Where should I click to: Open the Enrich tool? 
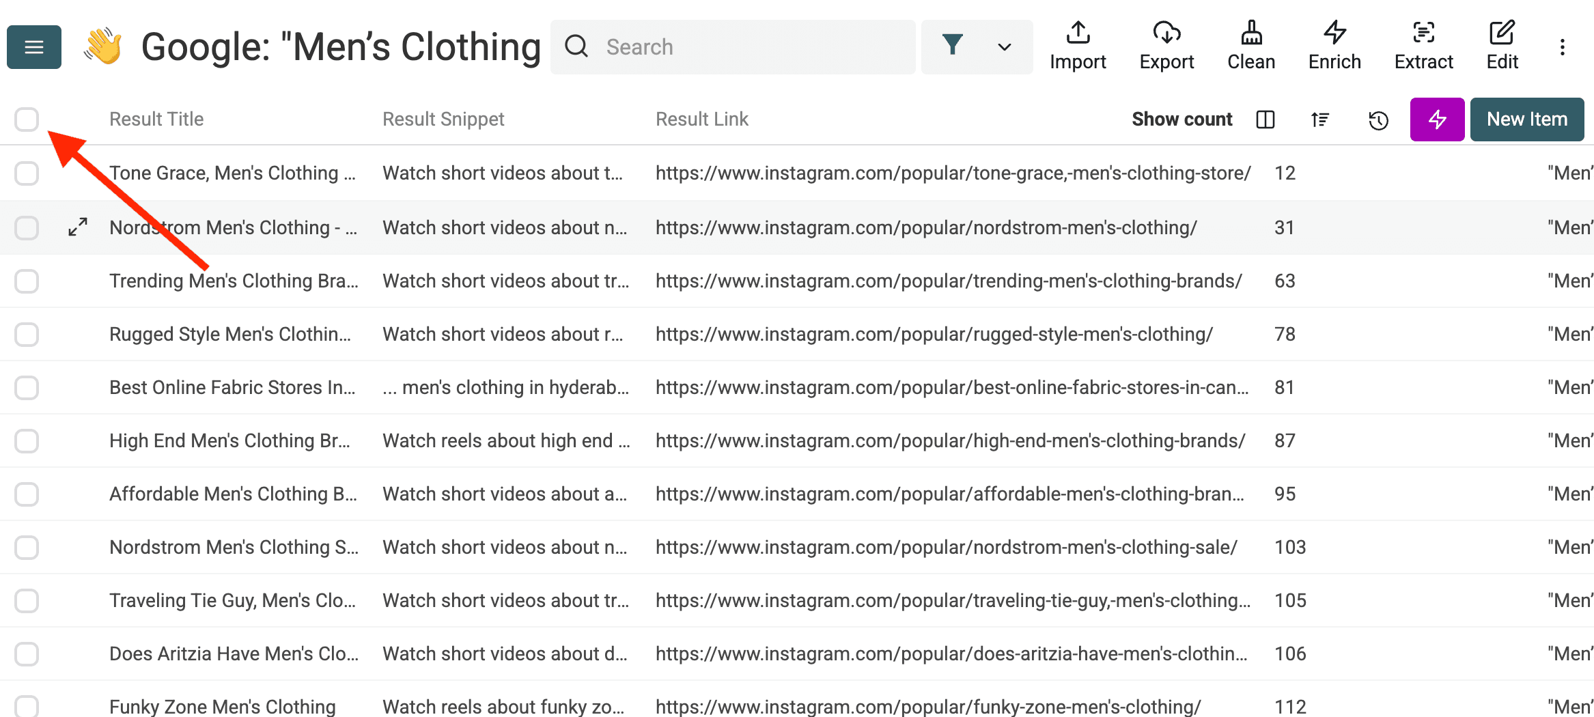click(x=1334, y=44)
